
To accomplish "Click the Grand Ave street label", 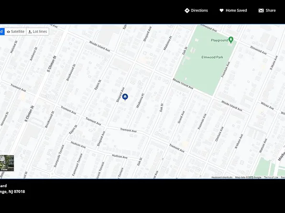I will pyautogui.click(x=181, y=117).
